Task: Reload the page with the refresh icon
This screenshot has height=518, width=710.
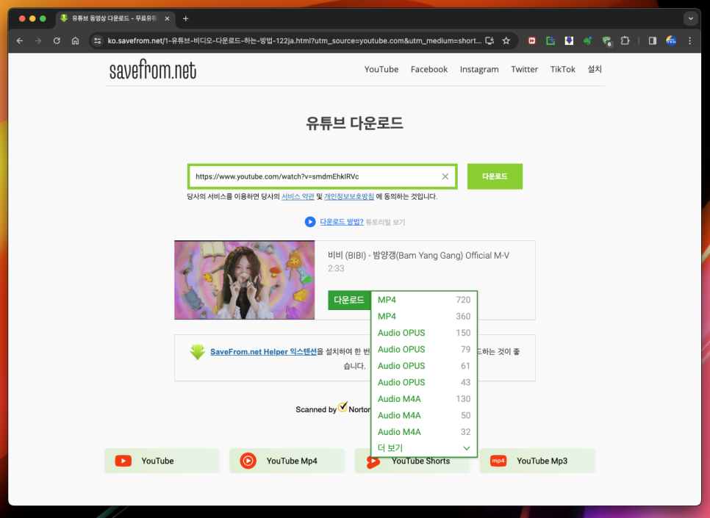Action: [57, 40]
